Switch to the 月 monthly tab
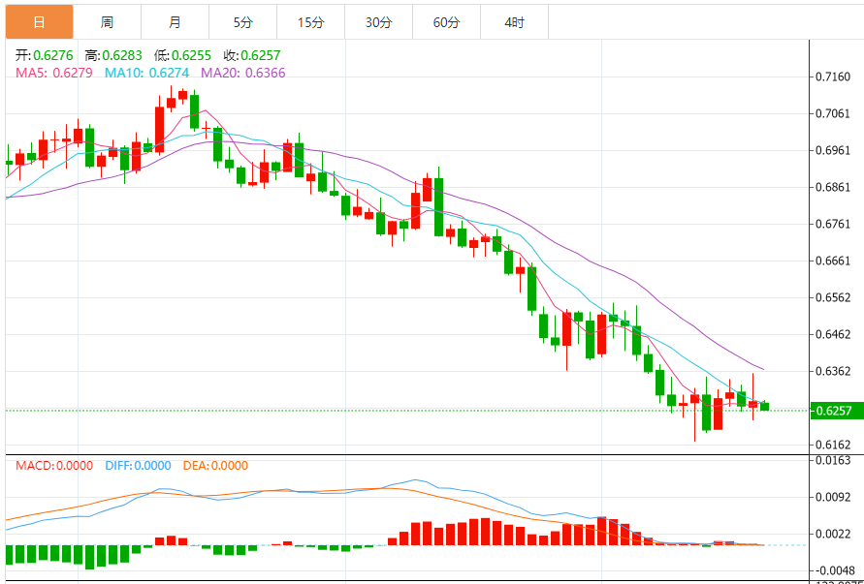Viewport: 864px width, 584px height. [175, 22]
